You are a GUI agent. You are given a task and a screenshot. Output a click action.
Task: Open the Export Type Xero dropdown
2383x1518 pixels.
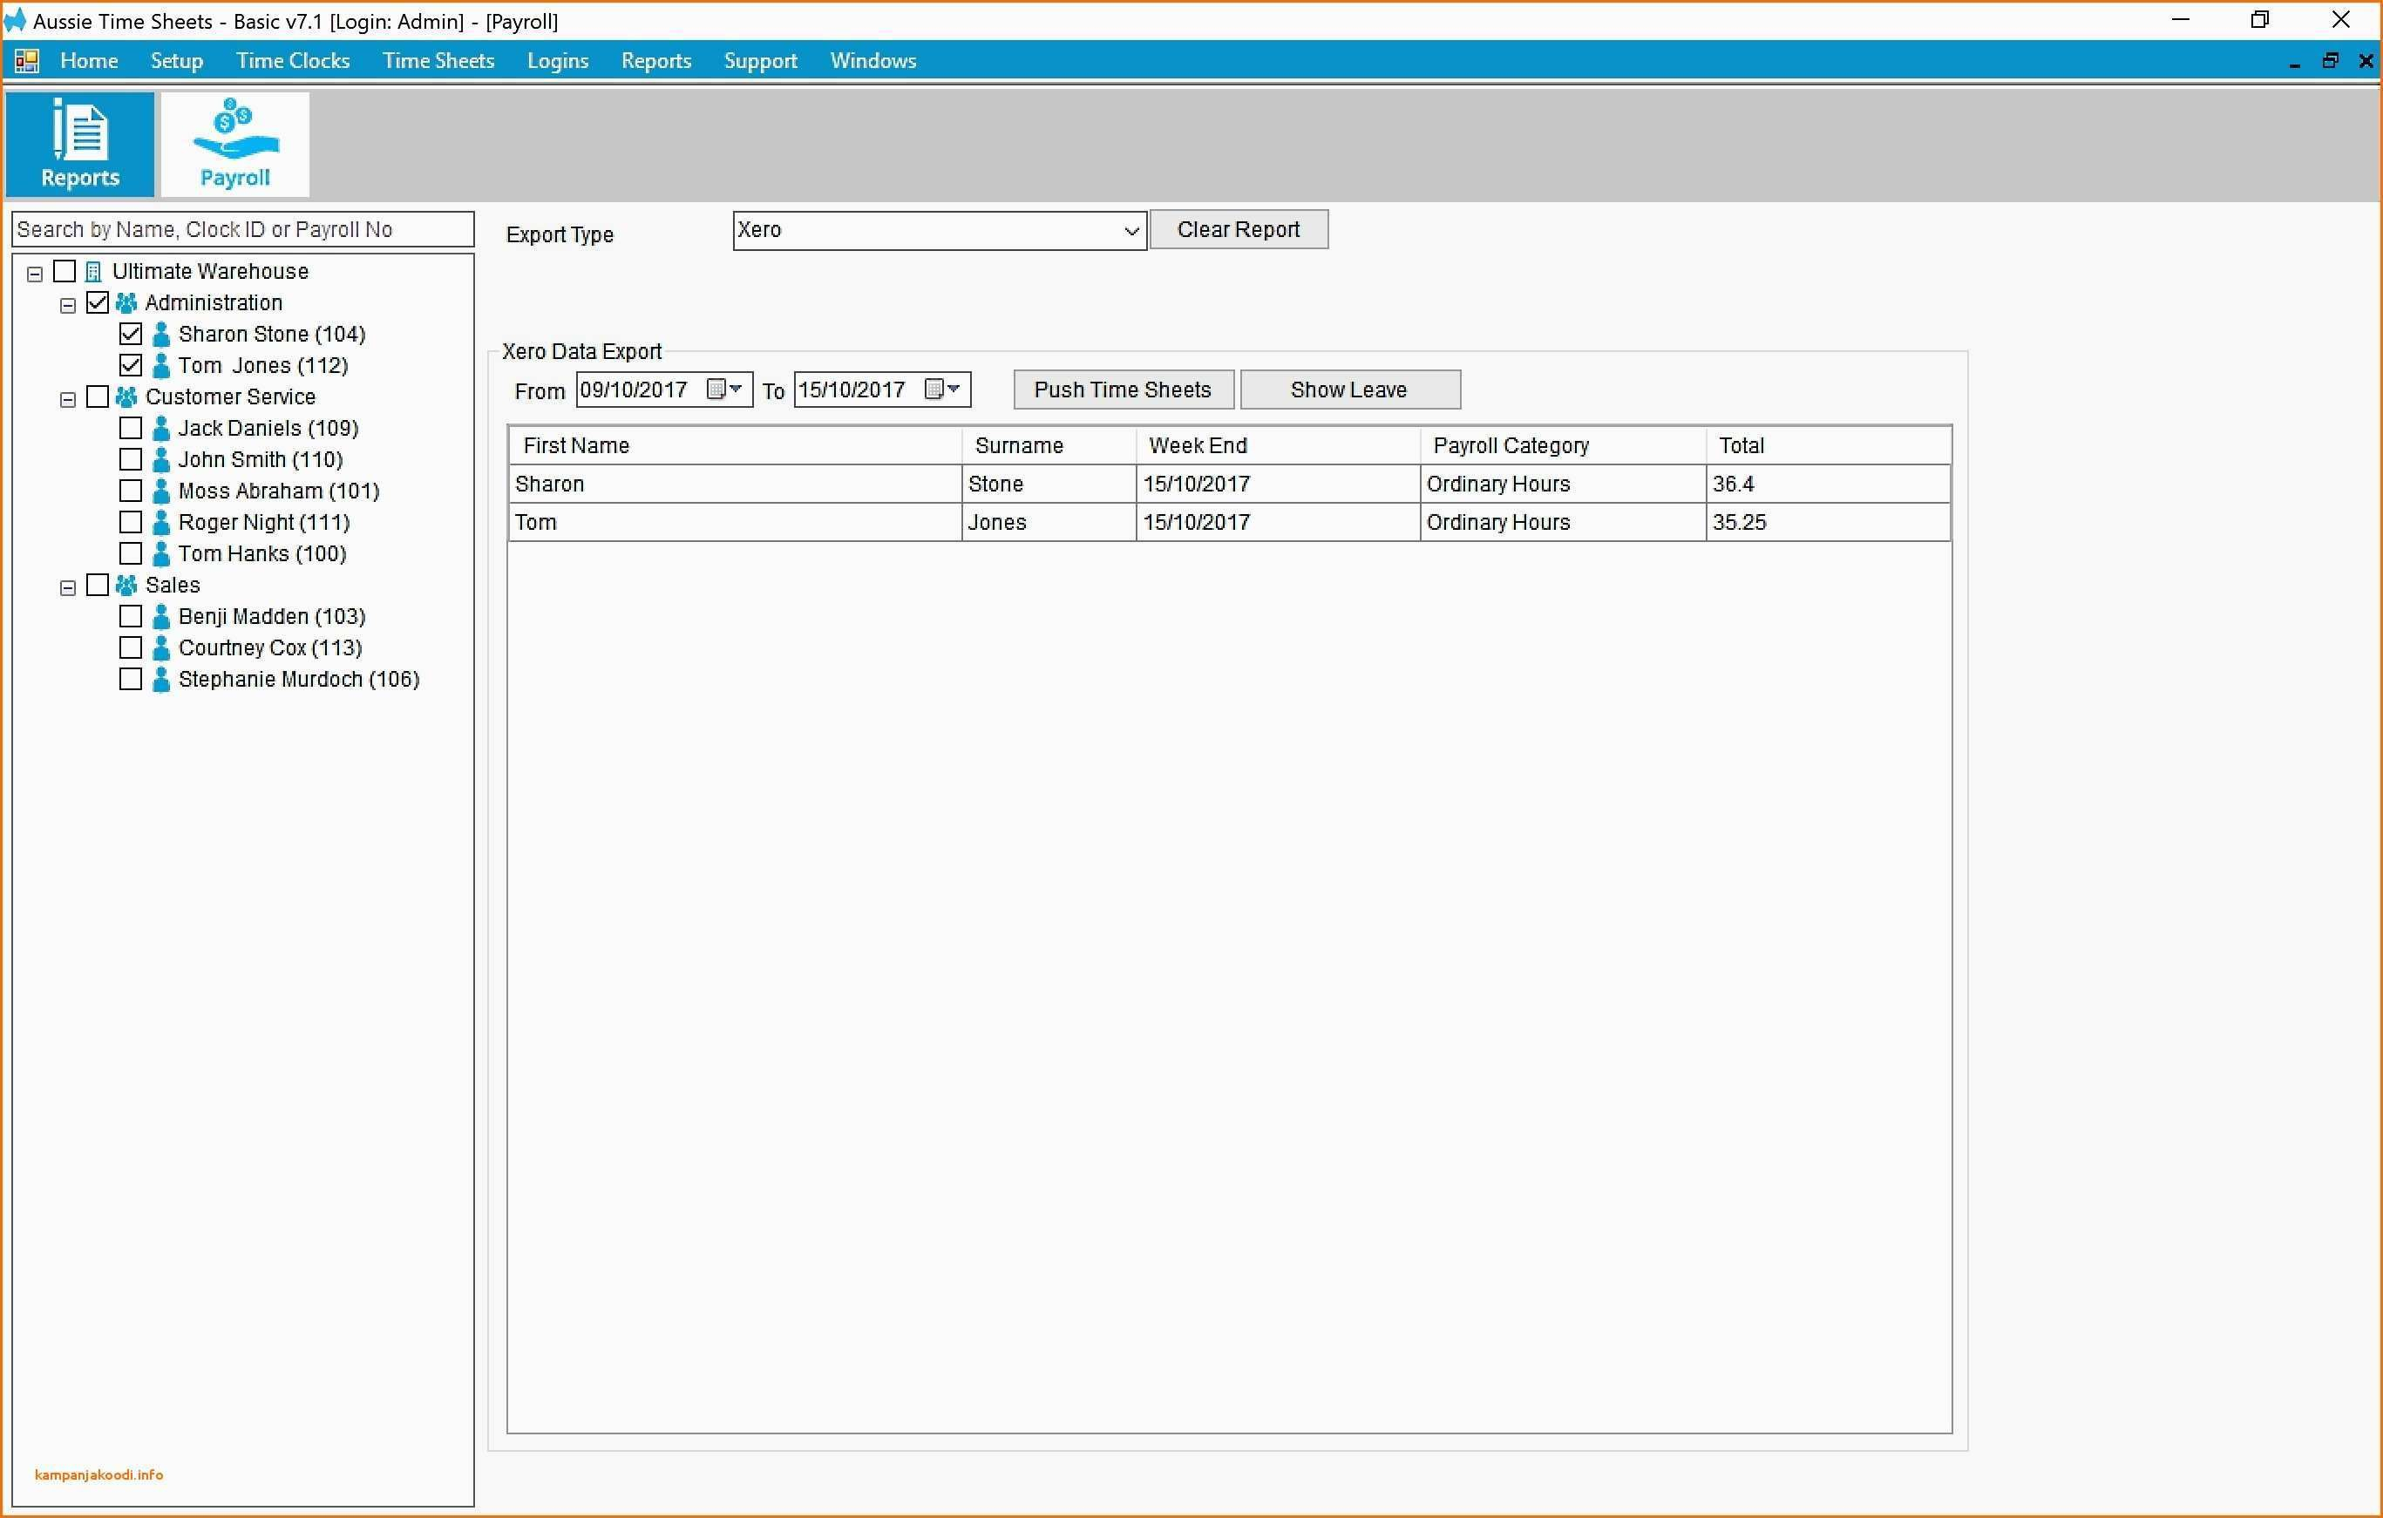(1131, 231)
